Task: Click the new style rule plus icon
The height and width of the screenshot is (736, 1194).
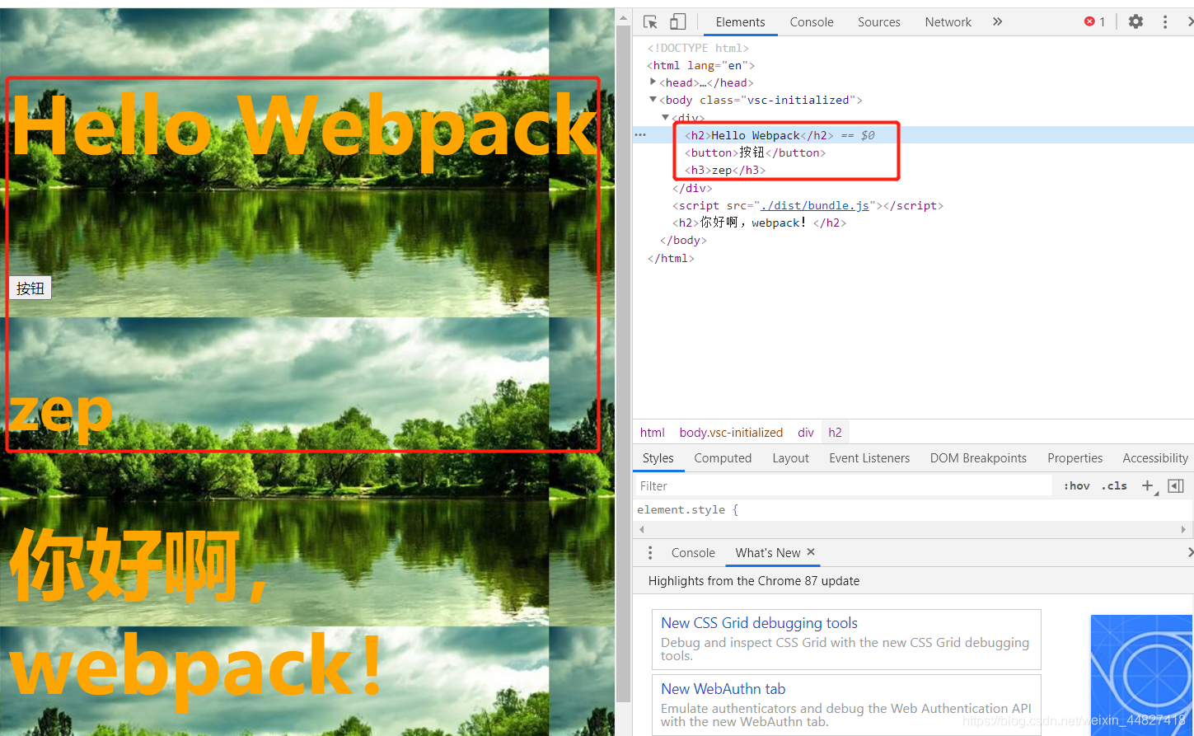Action: pos(1147,485)
